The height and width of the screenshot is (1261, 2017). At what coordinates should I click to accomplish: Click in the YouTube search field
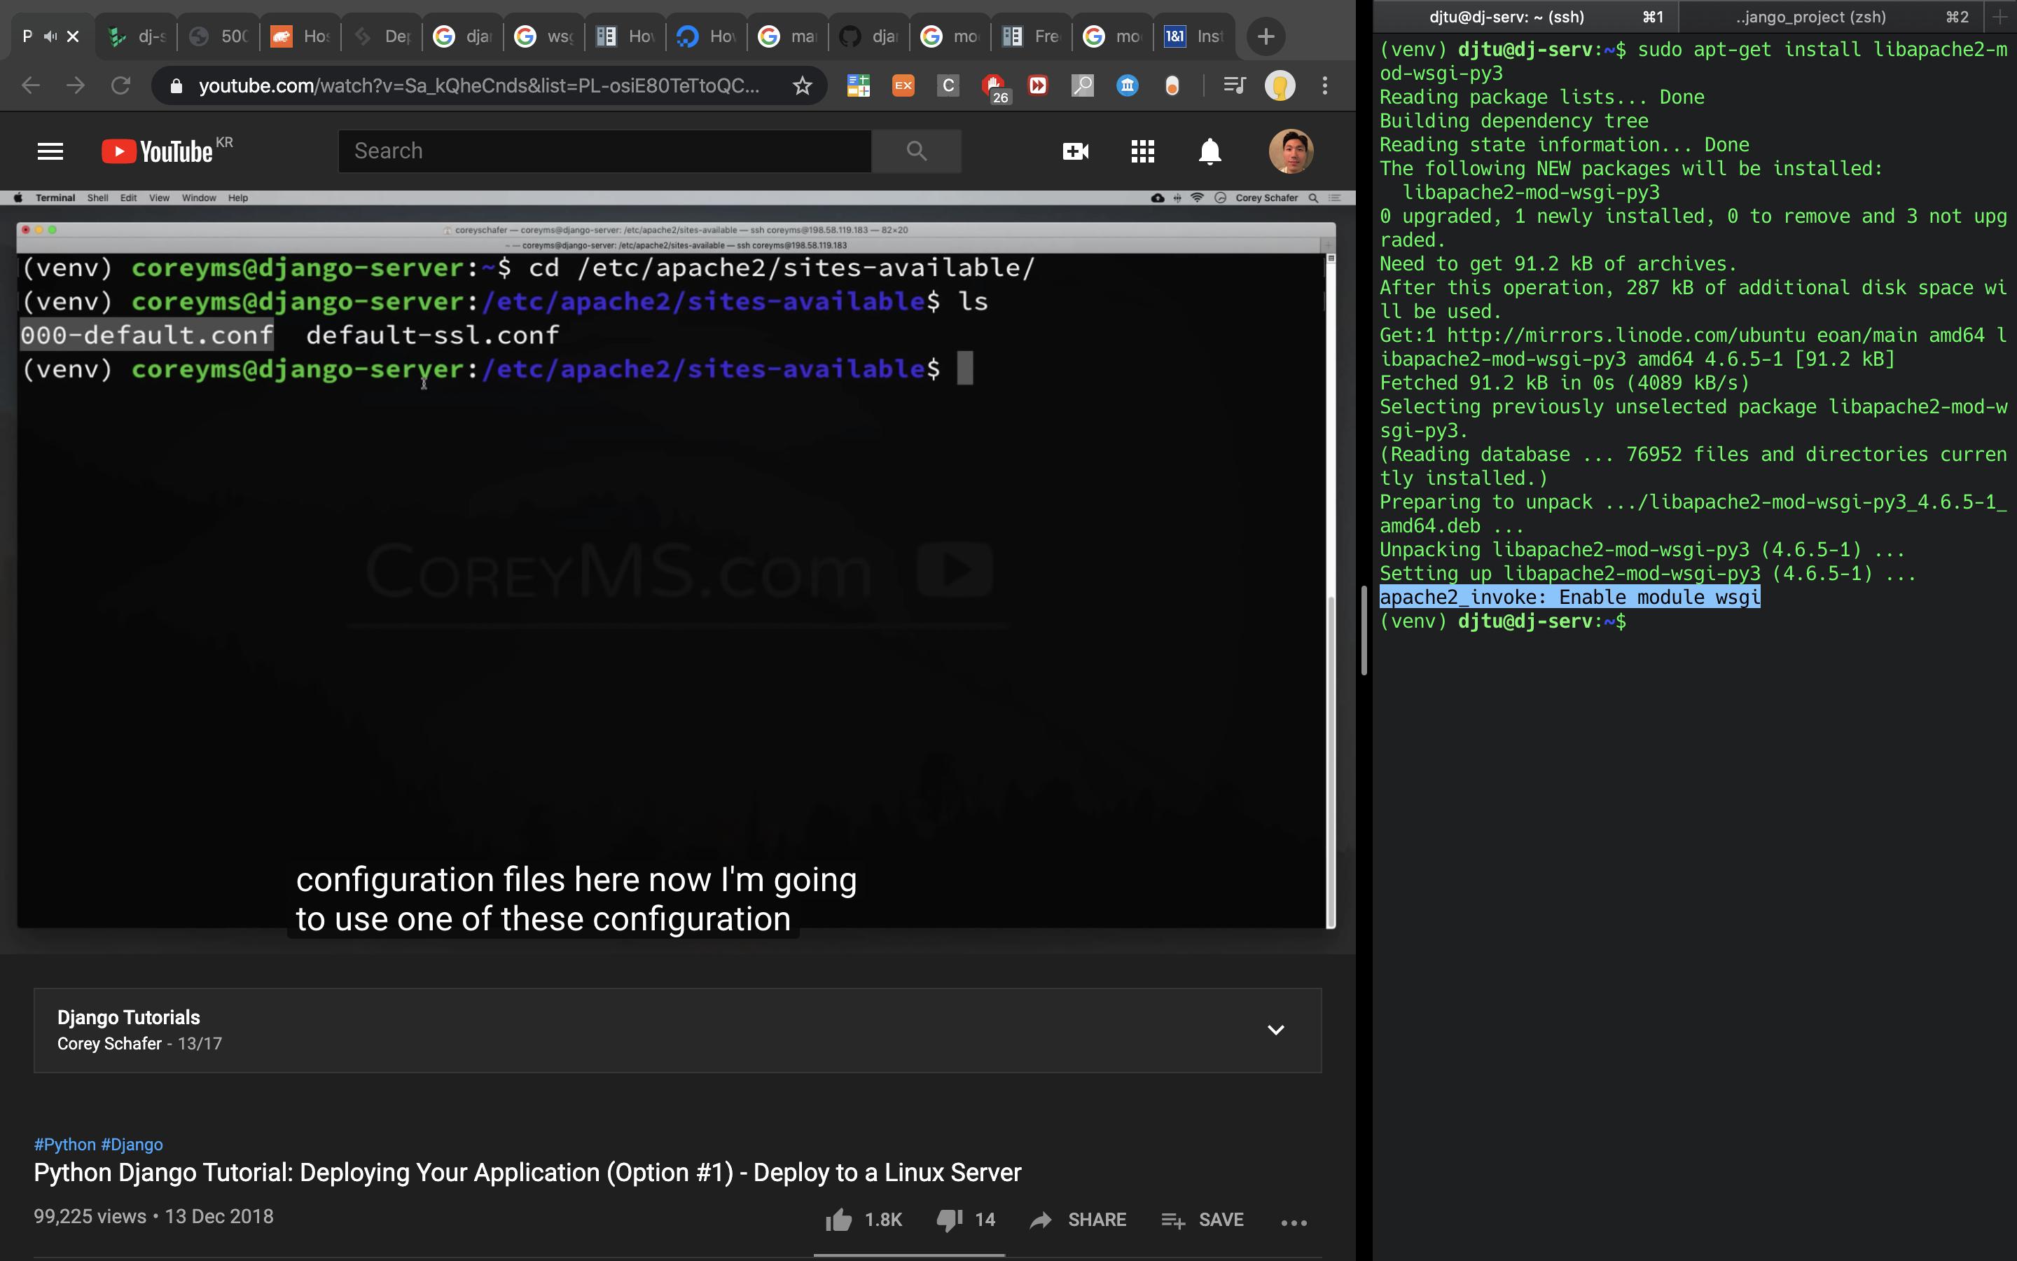(604, 151)
